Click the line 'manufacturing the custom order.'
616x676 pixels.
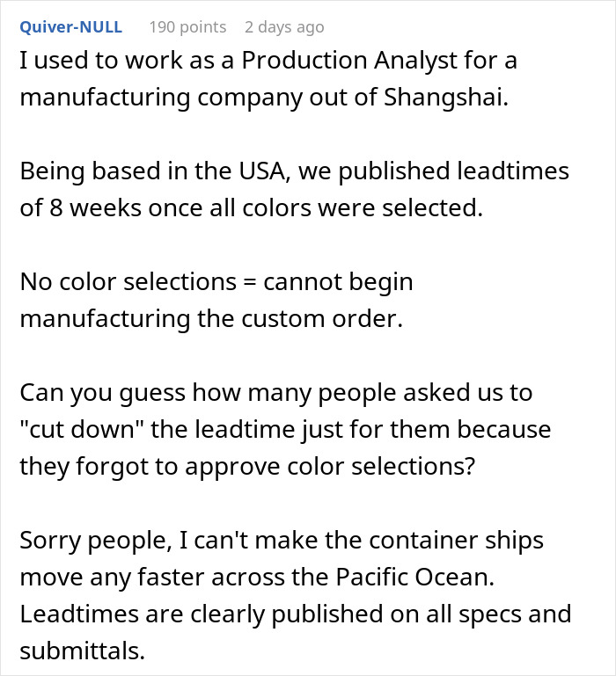[211, 319]
